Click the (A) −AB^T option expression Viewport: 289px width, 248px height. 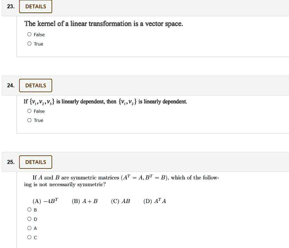click(45, 201)
